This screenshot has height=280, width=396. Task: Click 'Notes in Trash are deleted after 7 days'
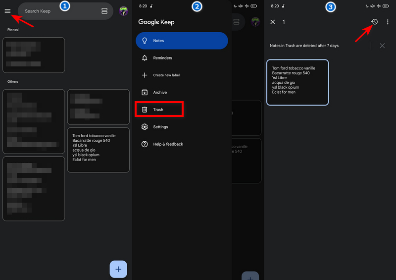304,46
